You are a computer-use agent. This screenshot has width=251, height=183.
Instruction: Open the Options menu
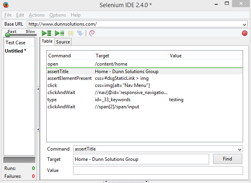pyautogui.click(x=58, y=15)
